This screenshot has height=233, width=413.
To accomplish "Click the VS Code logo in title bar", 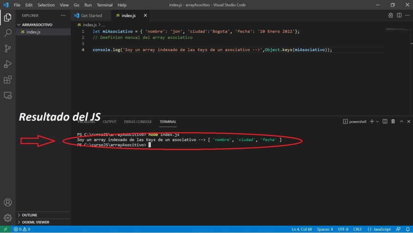I will point(6,5).
